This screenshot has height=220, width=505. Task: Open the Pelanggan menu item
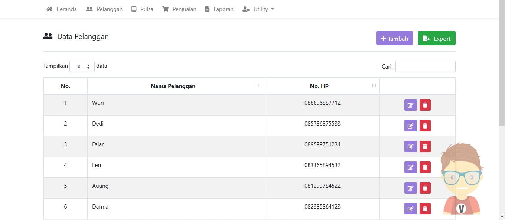[x=104, y=9]
